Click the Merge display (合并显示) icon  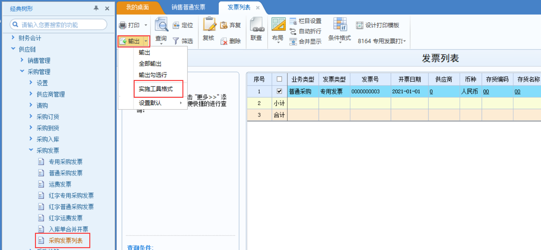point(293,42)
